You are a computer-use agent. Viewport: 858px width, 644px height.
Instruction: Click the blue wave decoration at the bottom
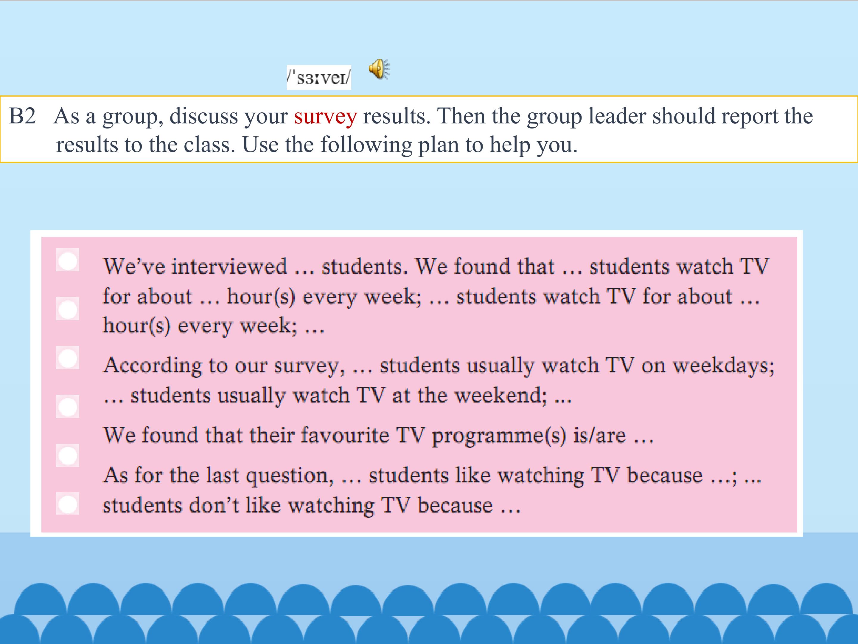click(429, 613)
